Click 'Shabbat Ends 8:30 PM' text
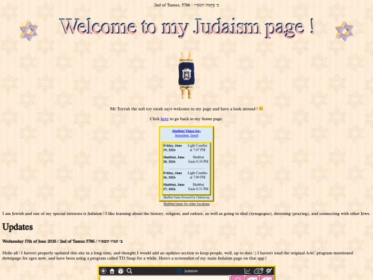The width and height of the screenshot is (373, 280). [x=198, y=159]
